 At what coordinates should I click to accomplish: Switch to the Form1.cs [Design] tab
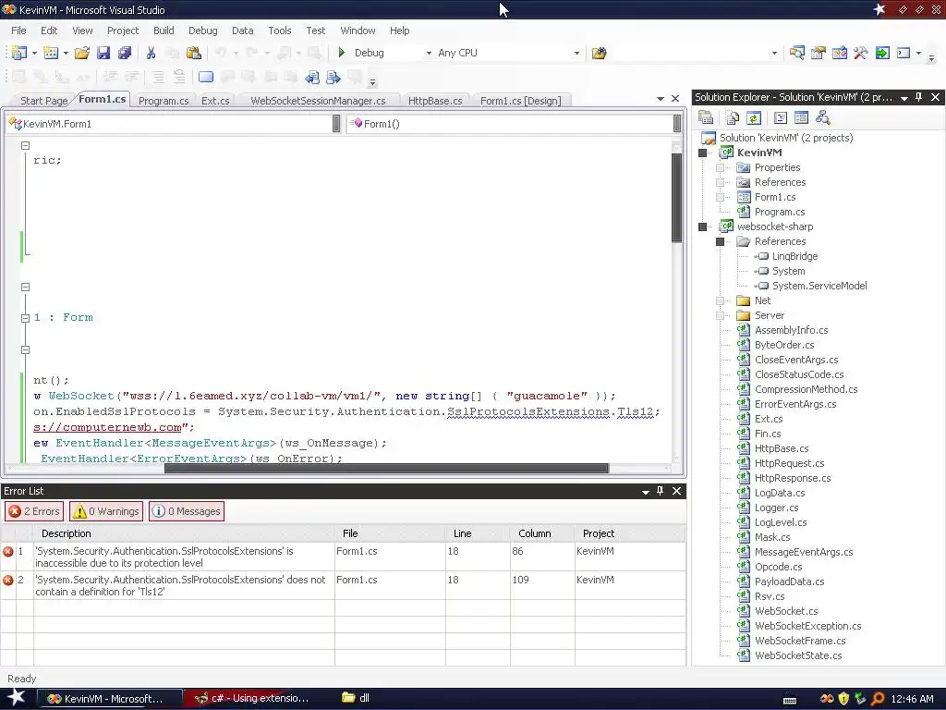tap(521, 101)
